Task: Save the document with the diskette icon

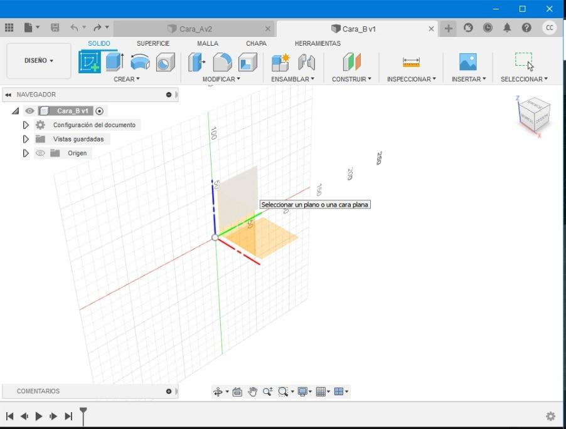Action: pyautogui.click(x=55, y=28)
